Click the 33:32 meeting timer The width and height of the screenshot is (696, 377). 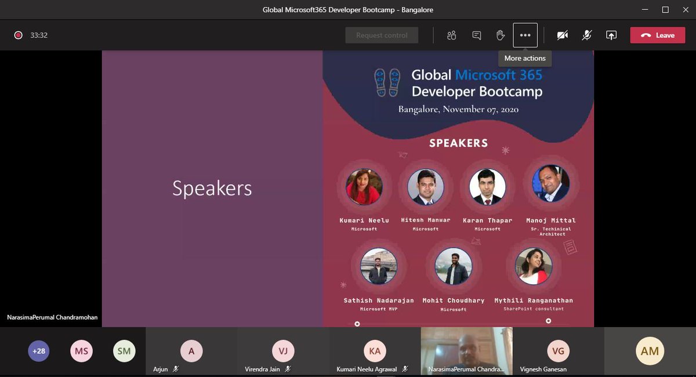pyautogui.click(x=38, y=35)
